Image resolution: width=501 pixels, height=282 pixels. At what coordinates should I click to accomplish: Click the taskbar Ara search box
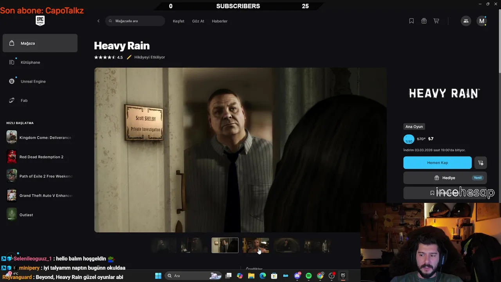click(x=194, y=276)
